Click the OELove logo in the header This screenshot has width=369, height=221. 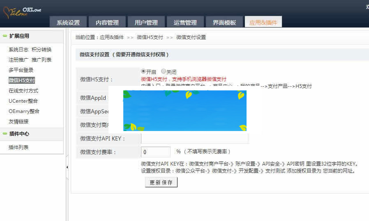tap(22, 11)
